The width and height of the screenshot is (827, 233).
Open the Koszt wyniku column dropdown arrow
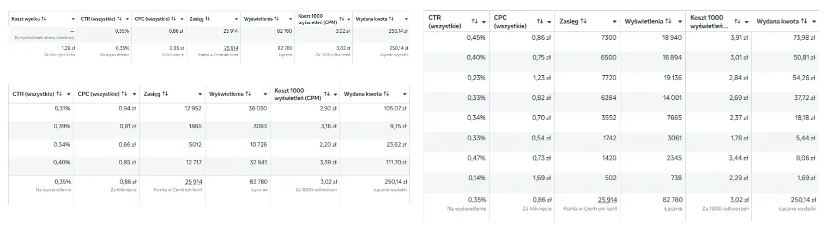[73, 19]
